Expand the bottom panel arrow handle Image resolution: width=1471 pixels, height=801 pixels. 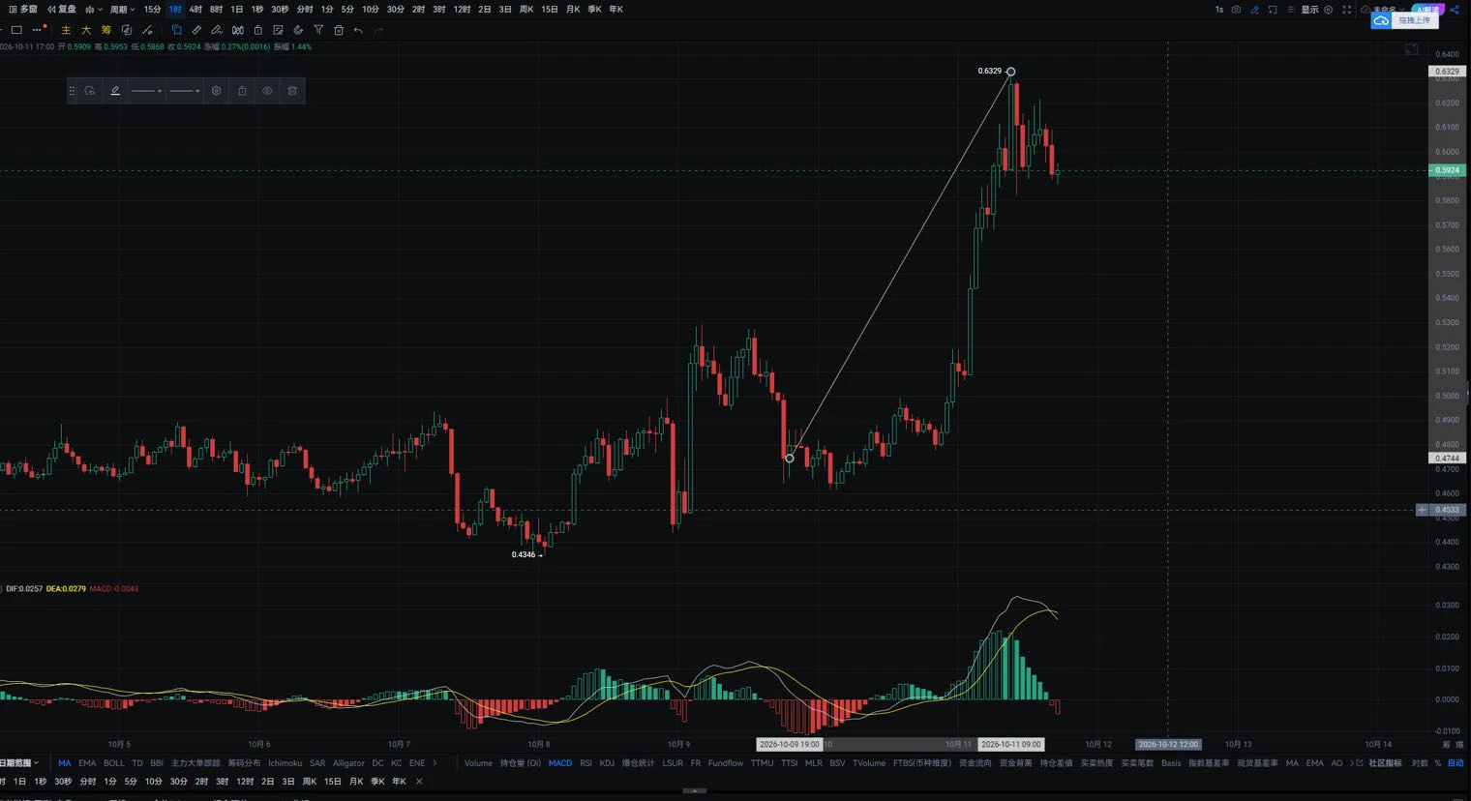[x=694, y=791]
